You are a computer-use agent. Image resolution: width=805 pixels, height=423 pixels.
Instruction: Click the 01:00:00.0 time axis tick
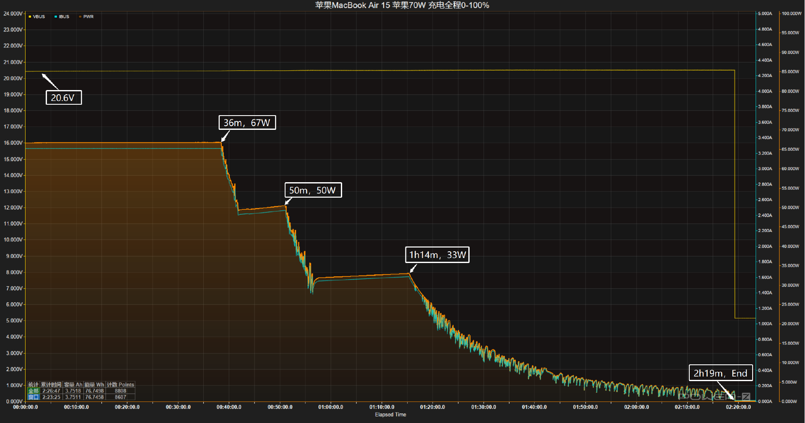331,407
